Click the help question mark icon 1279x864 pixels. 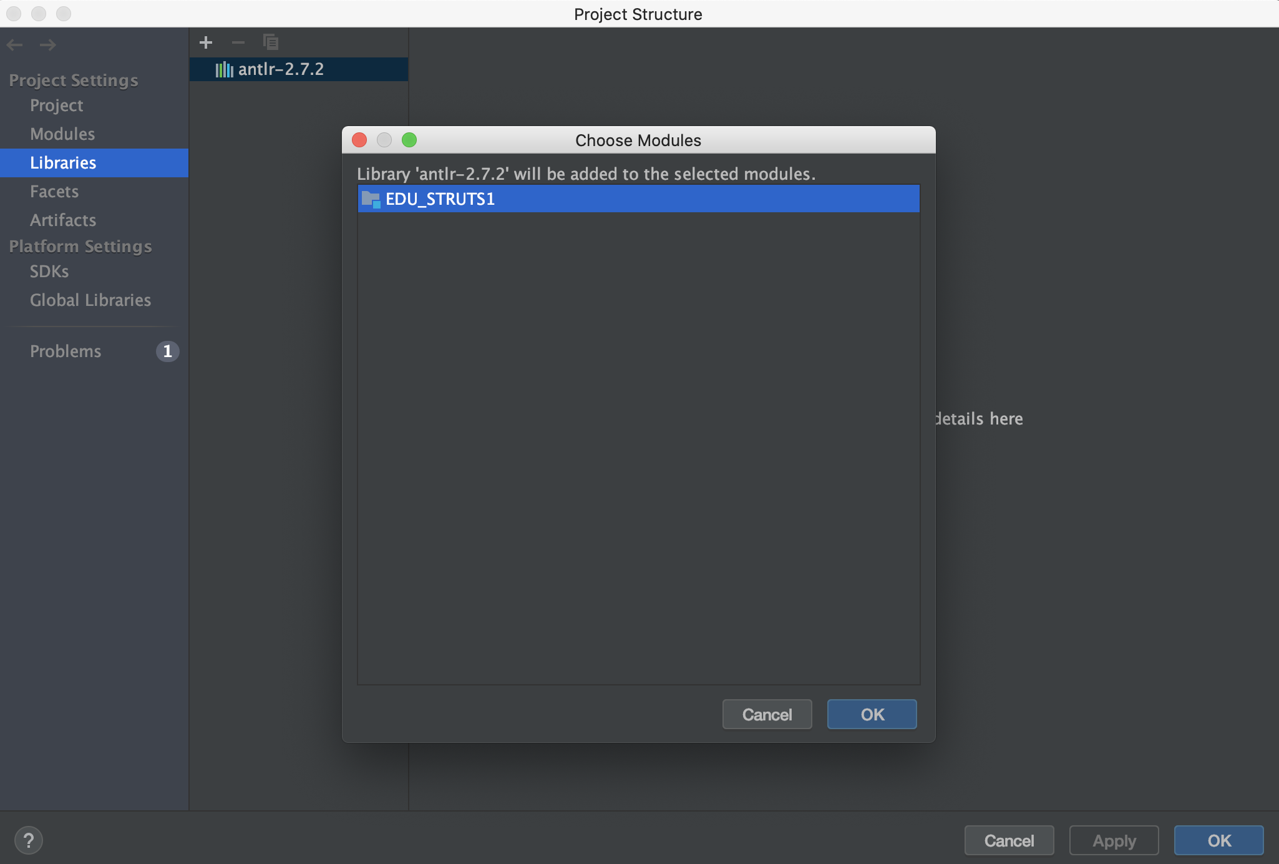pos(29,840)
